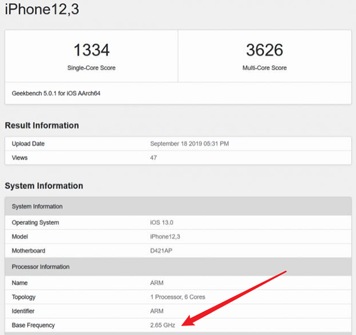Viewport: 356px width, 335px height.
Task: Click the Processor Information table header
Action: [x=41, y=267]
